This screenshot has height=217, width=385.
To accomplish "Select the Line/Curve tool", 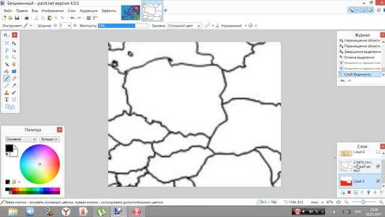I will [14, 99].
